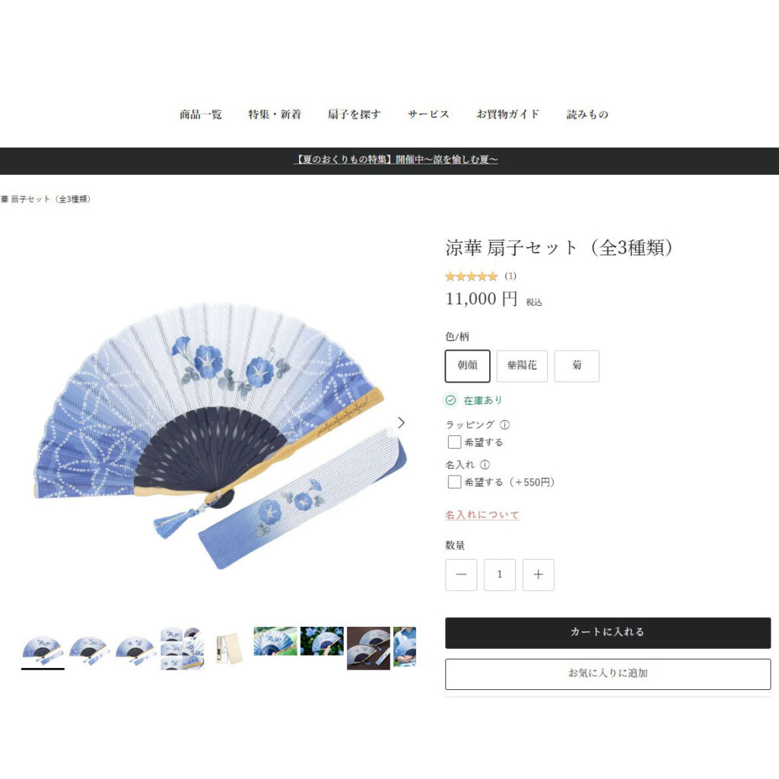The width and height of the screenshot is (779, 779).
Task: Open the 名入れについて link
Action: click(482, 515)
